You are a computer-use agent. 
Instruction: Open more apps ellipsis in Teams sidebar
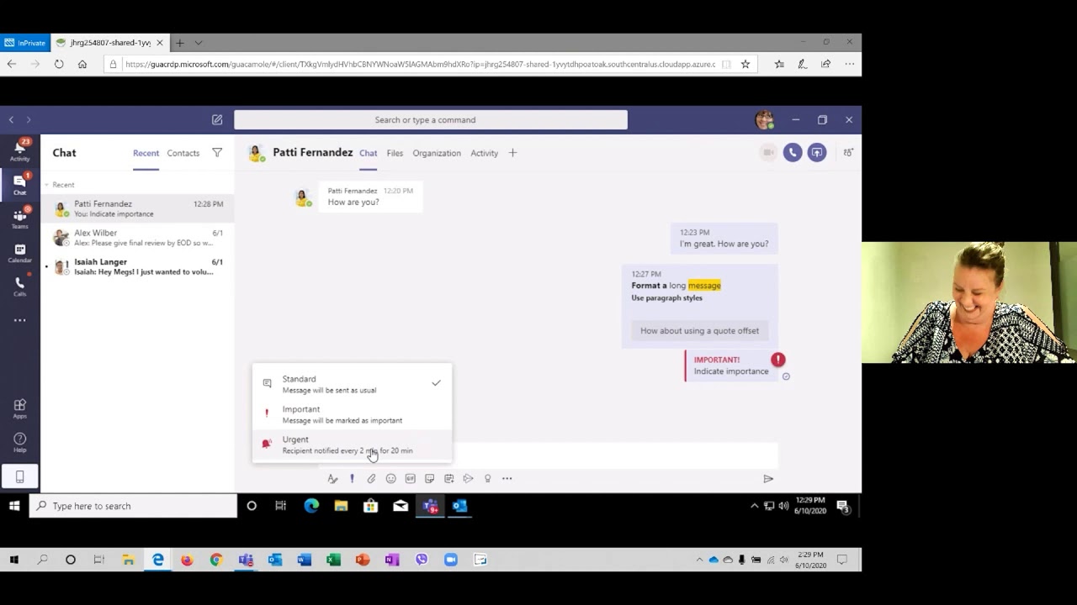tap(19, 320)
